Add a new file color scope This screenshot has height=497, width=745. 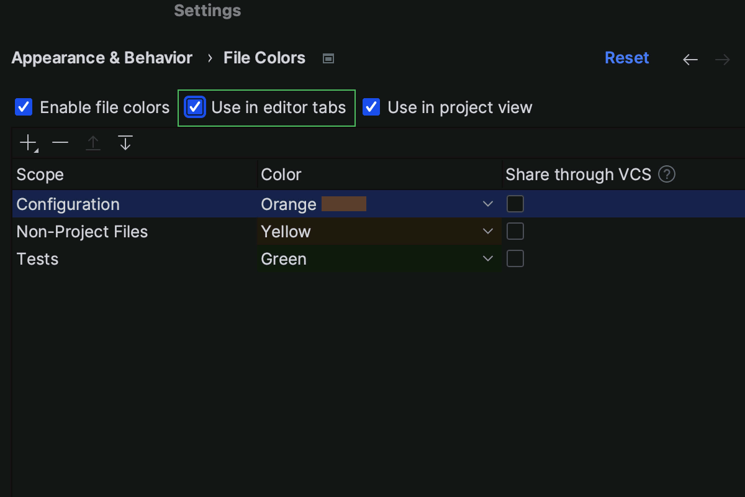click(x=28, y=142)
